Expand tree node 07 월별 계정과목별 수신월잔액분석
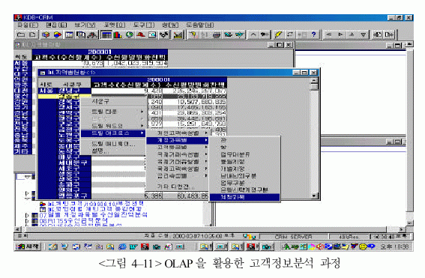The width and height of the screenshot is (425, 278). pyautogui.click(x=27, y=215)
